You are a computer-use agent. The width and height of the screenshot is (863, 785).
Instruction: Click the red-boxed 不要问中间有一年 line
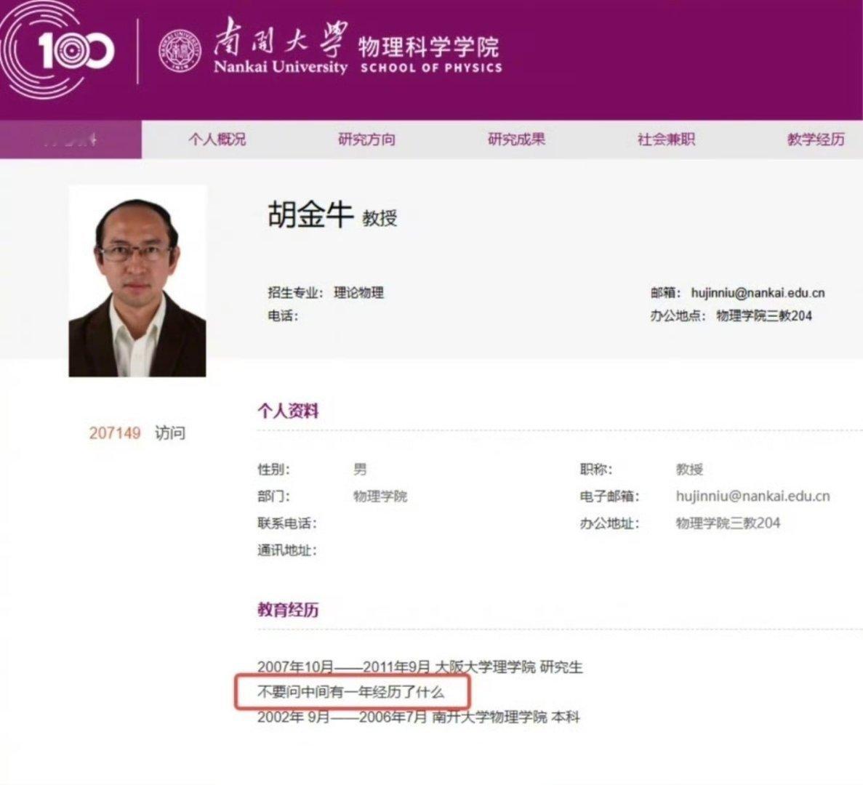[x=350, y=692]
